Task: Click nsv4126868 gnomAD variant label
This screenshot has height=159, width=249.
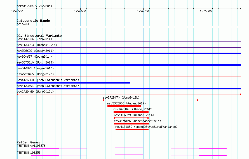Action: (x=48, y=80)
